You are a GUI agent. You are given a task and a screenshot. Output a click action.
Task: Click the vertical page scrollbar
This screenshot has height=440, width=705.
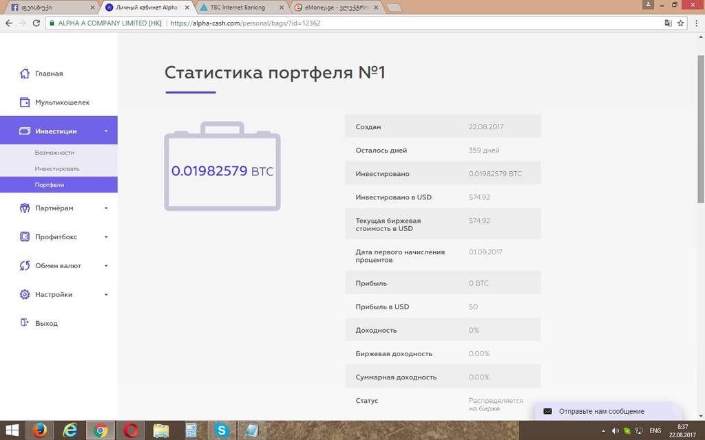click(700, 62)
